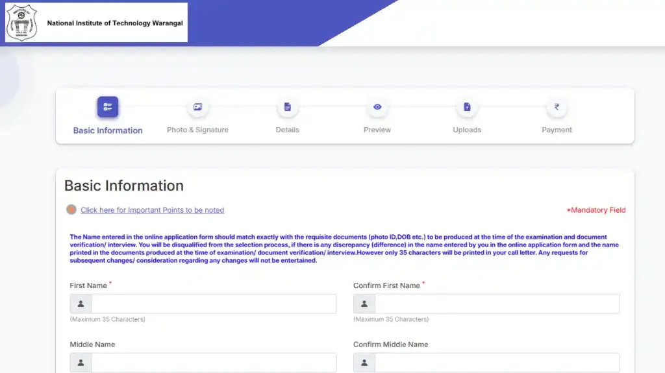Open the Payment tab label
This screenshot has width=665, height=373.
[x=557, y=130]
